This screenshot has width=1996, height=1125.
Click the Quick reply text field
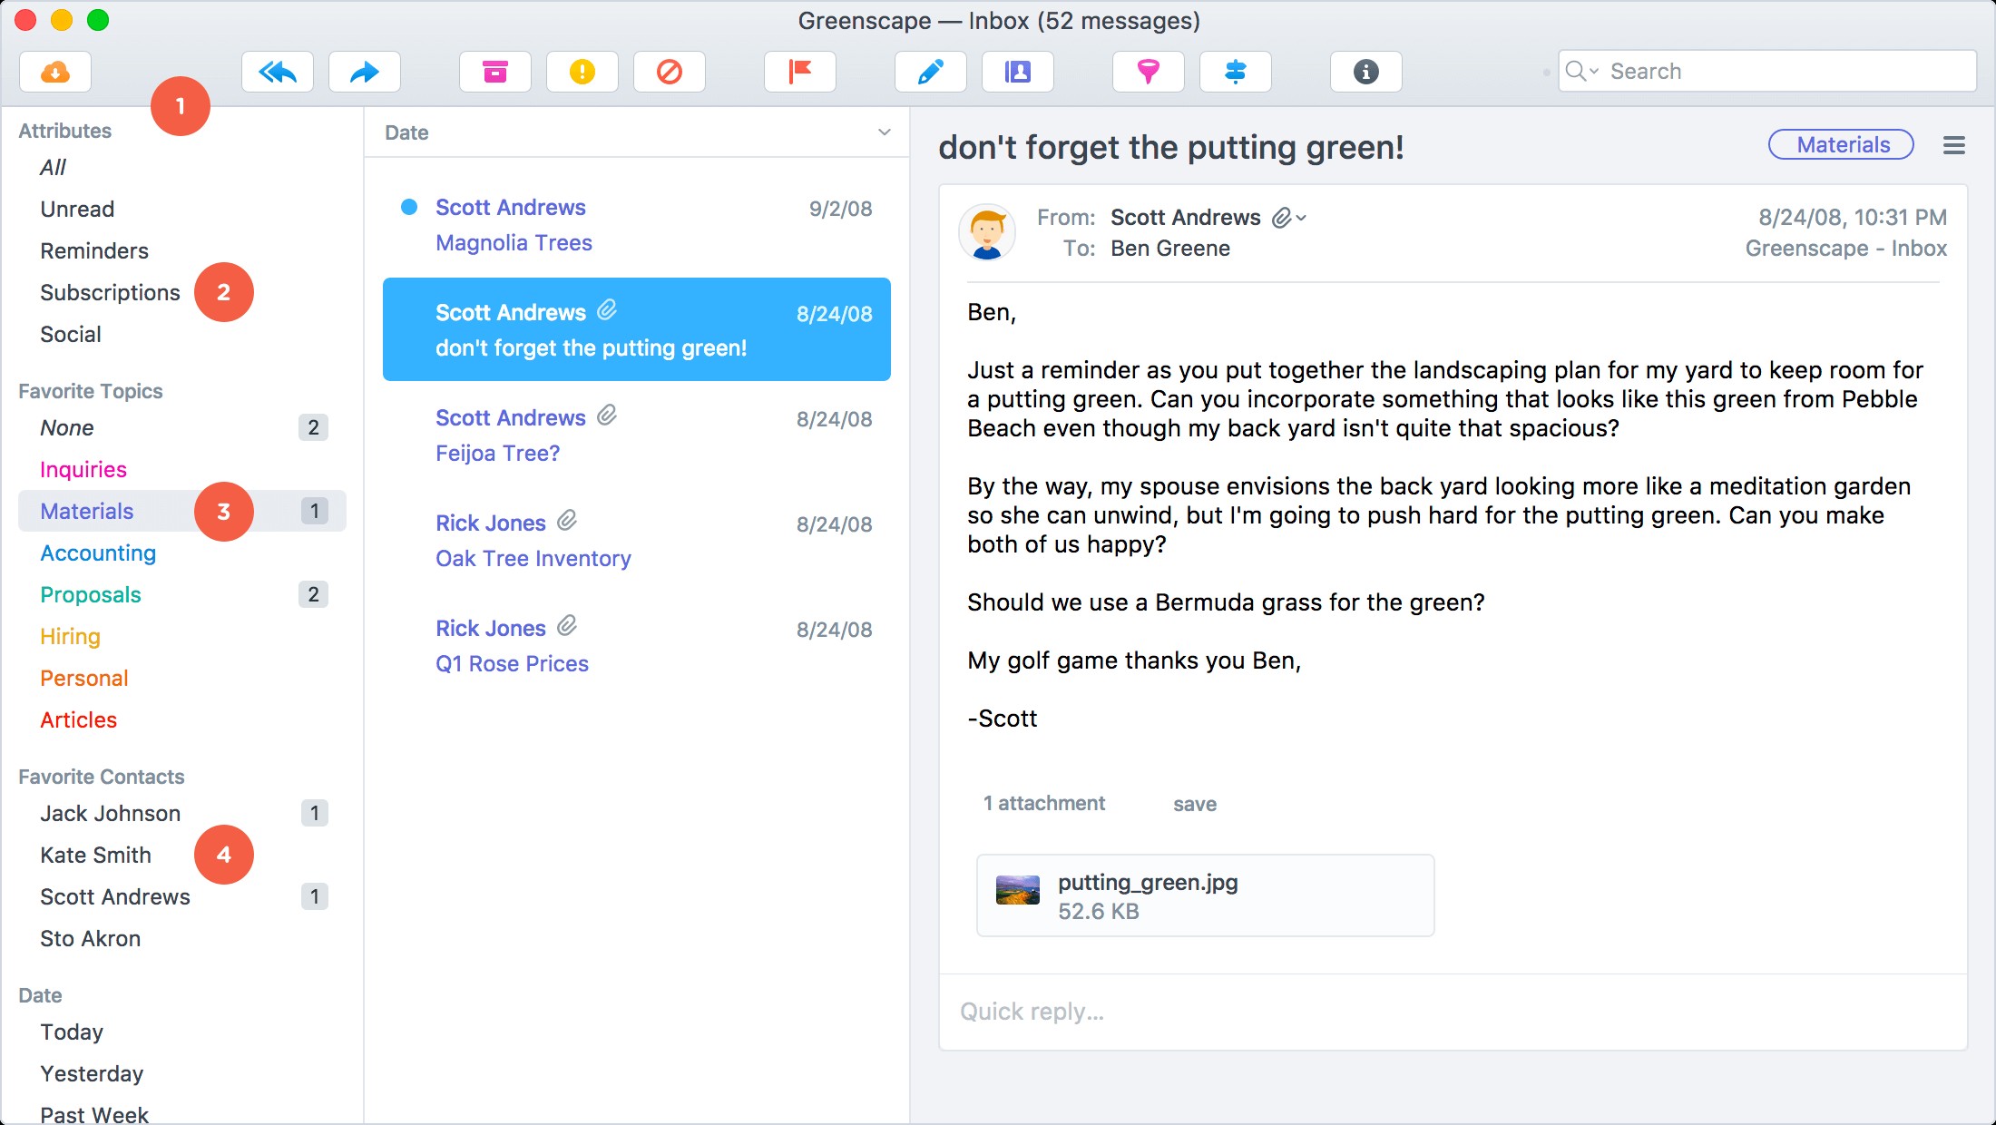click(1452, 1012)
